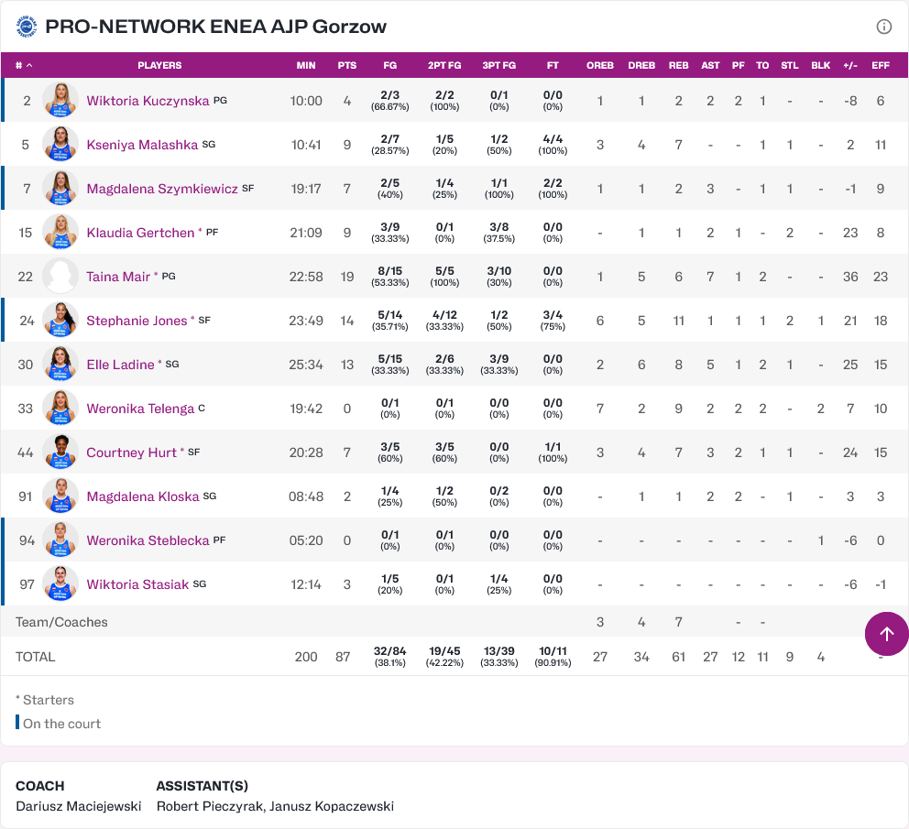
Task: Sort by PLAYERS column header
Action: (x=159, y=66)
